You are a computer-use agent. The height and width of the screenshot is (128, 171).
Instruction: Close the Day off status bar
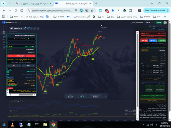105,96
